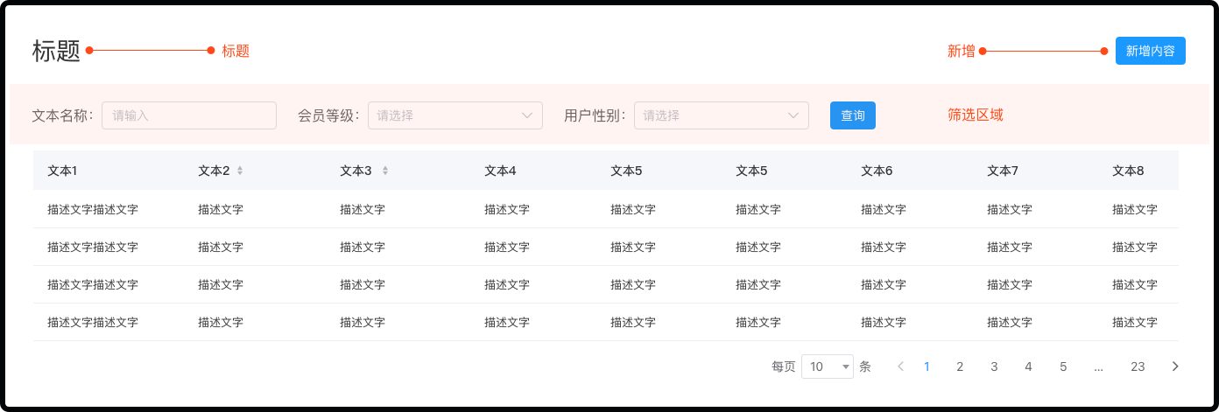The image size is (1219, 412).
Task: Click the 文本1 column header
Action: (62, 171)
